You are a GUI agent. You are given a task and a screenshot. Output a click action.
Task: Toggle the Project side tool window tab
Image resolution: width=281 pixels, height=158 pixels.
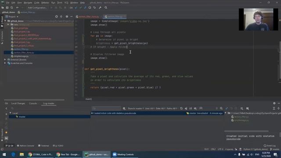[2, 22]
